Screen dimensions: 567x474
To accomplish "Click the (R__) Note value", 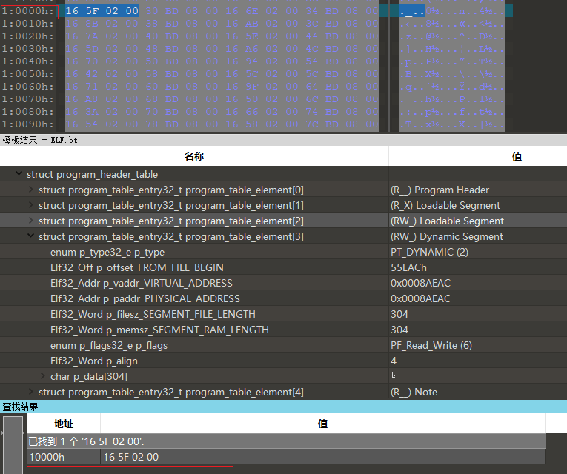I will [414, 392].
